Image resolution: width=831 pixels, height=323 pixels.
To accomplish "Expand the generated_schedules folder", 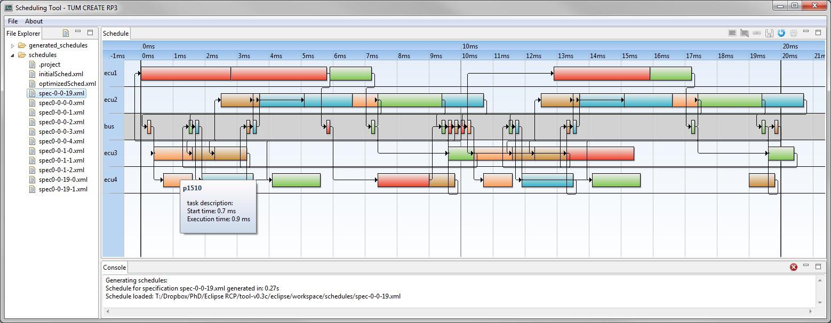I will point(12,45).
